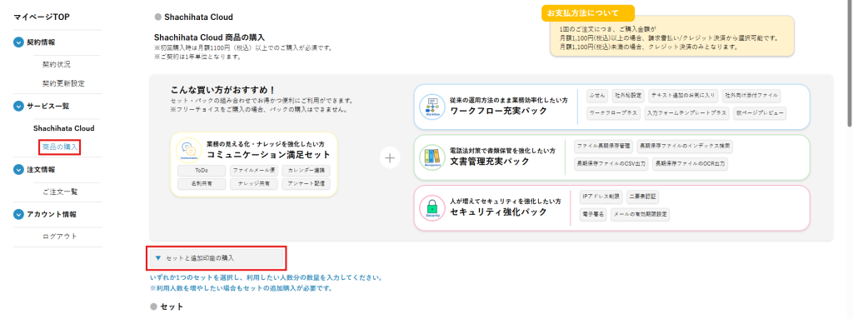
Task: Click the カレンダー連携 feature tag
Action: pos(307,171)
